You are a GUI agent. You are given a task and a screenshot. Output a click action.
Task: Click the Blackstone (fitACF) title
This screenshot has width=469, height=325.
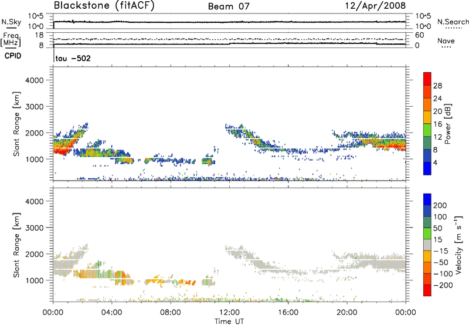coord(104,6)
